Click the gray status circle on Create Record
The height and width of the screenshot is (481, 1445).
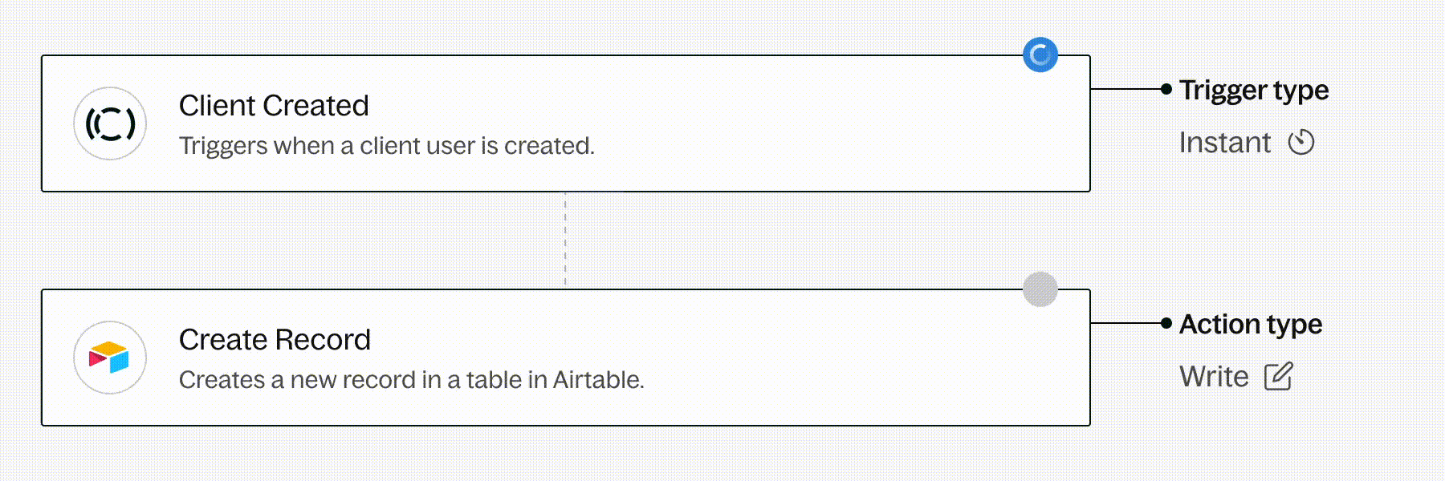1040,289
